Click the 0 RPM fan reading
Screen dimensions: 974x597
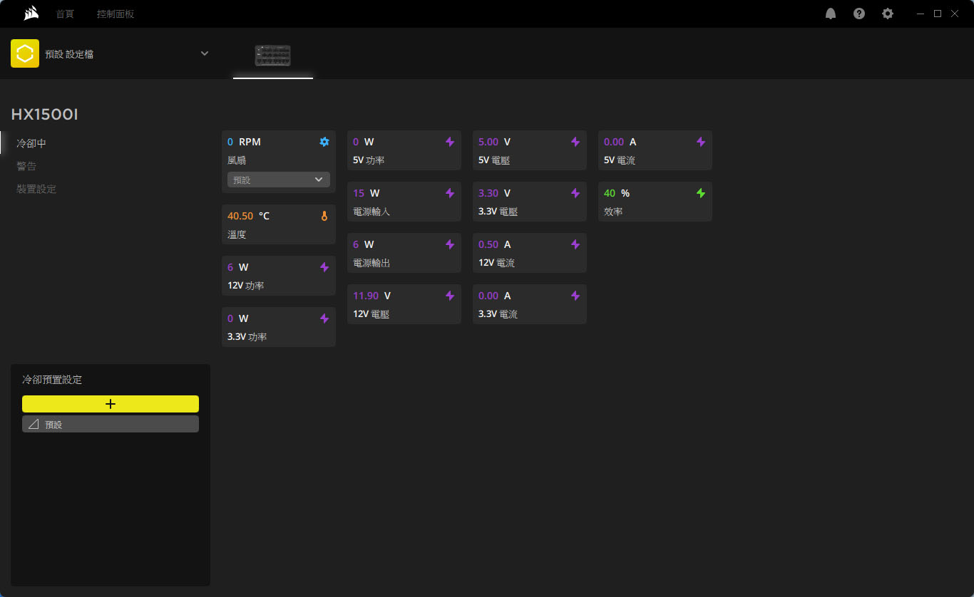pyautogui.click(x=244, y=142)
